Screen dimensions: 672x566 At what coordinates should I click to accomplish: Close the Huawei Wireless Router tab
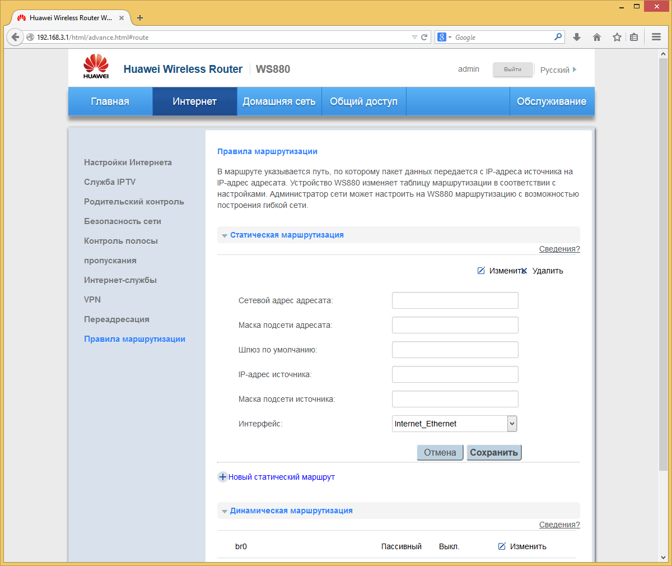pos(122,18)
